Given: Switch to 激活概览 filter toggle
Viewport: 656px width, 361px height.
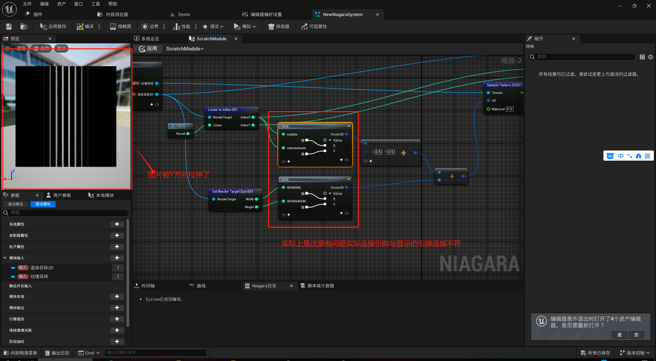Looking at the screenshot, I should (x=15, y=204).
